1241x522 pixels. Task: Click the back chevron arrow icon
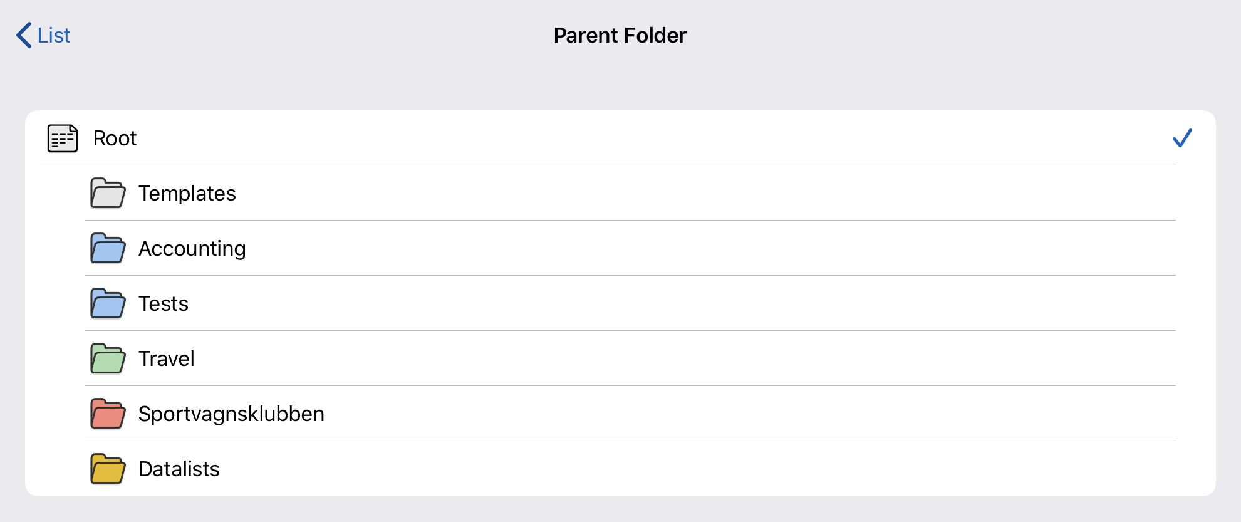pyautogui.click(x=24, y=35)
